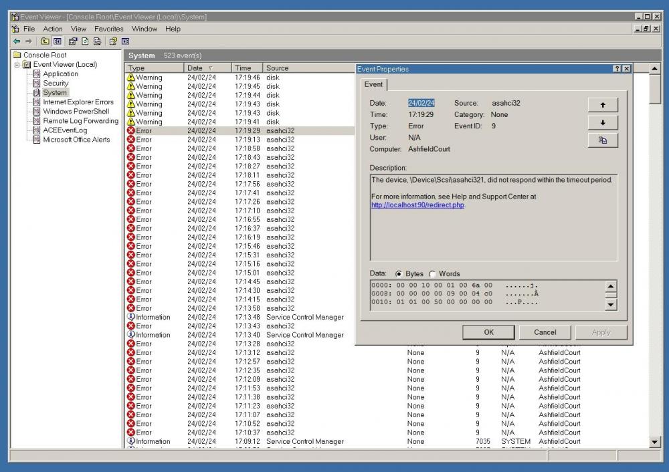669x472 pixels.
Task: Click the Up one level toolbar icon
Action: click(x=45, y=41)
